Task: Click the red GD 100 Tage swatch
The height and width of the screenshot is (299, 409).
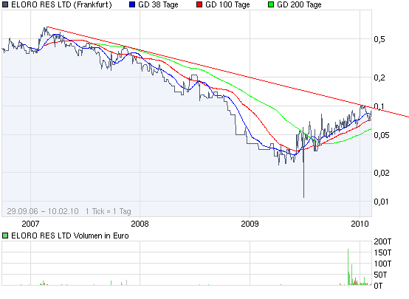Action: [199, 4]
